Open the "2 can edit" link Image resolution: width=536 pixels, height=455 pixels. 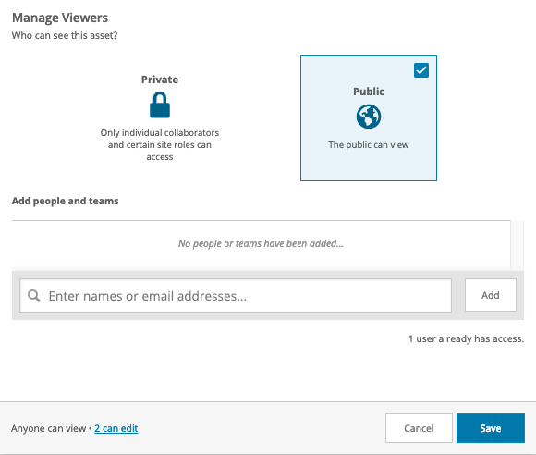116,428
